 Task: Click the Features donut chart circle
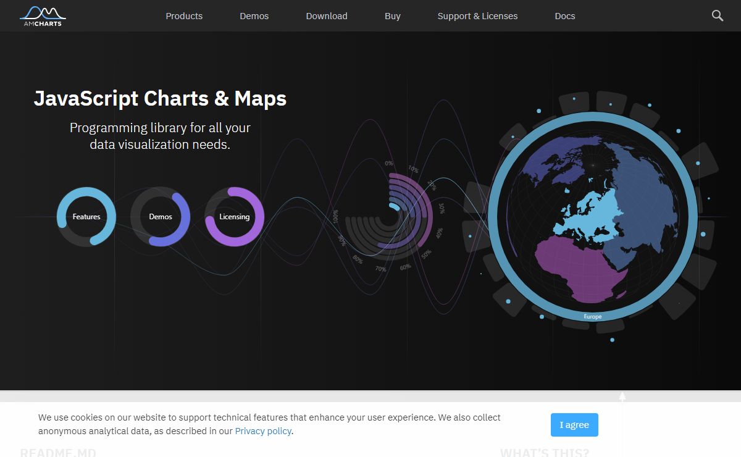click(86, 217)
